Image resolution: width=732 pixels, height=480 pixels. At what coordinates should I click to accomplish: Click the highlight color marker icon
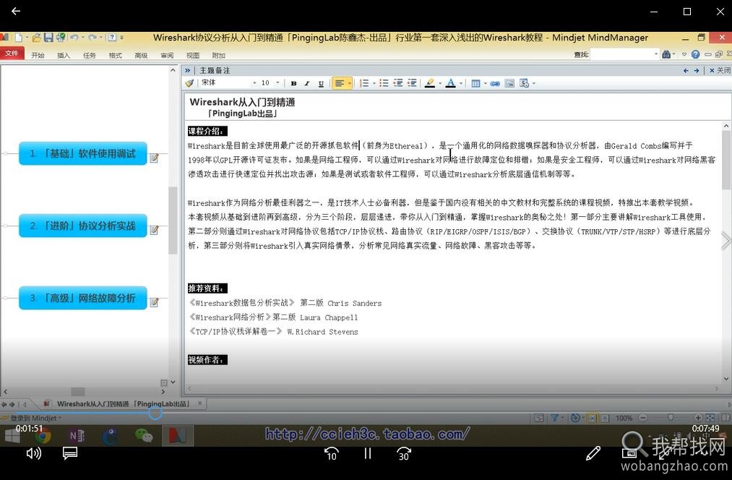tap(430, 83)
